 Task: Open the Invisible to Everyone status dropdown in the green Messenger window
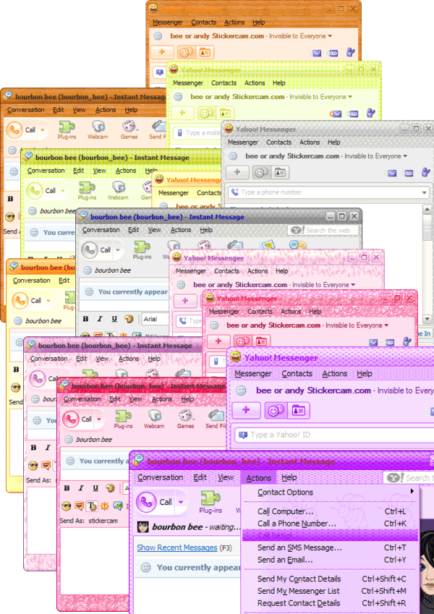pos(321,97)
